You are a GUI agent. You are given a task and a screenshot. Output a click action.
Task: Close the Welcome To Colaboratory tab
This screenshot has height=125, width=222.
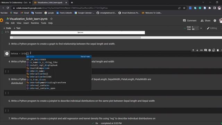tap(30, 2)
